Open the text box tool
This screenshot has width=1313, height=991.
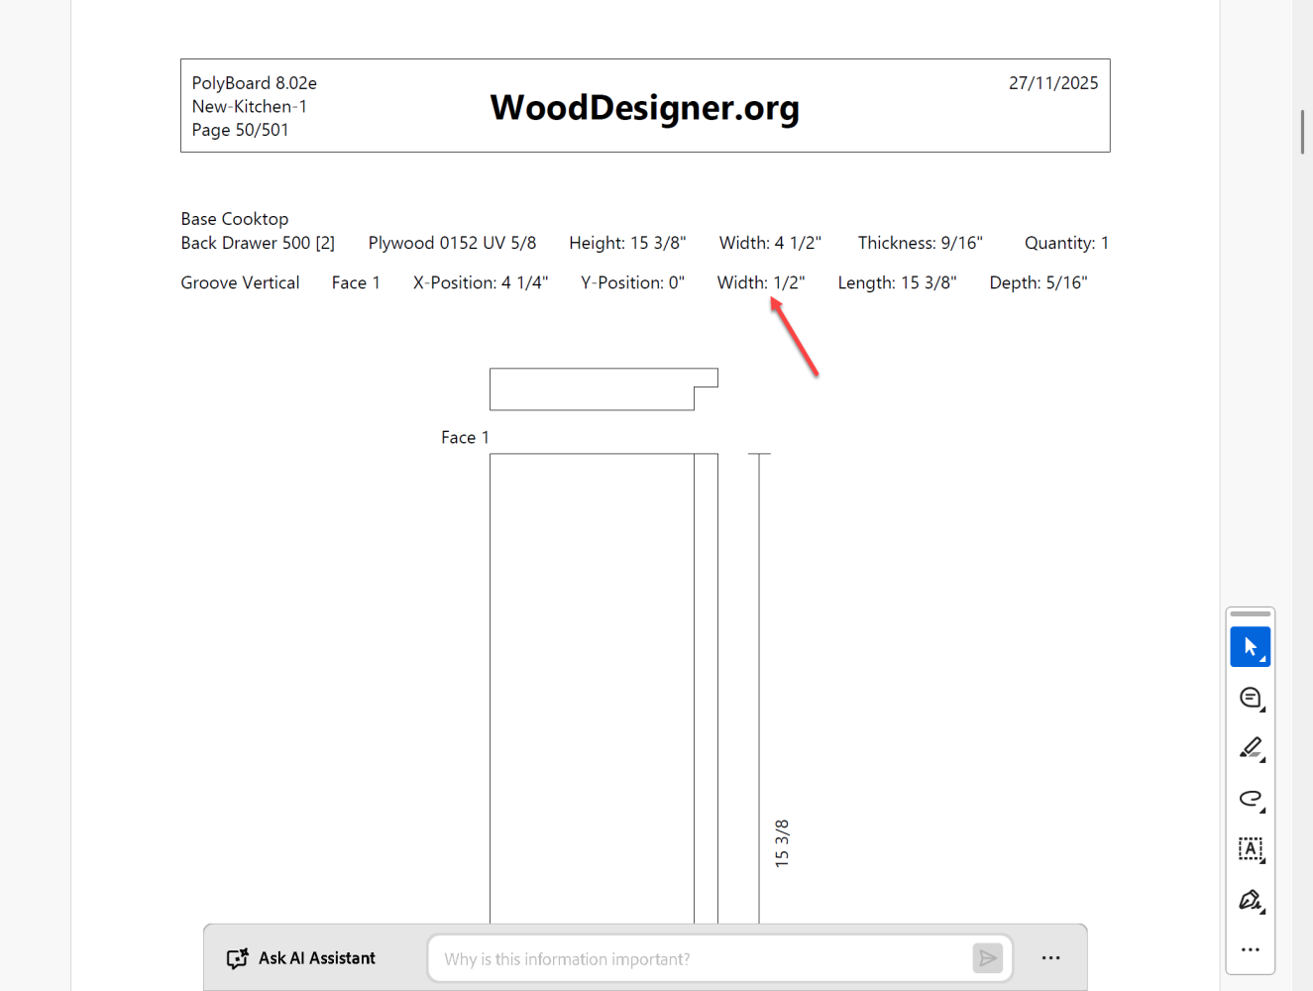1250,849
